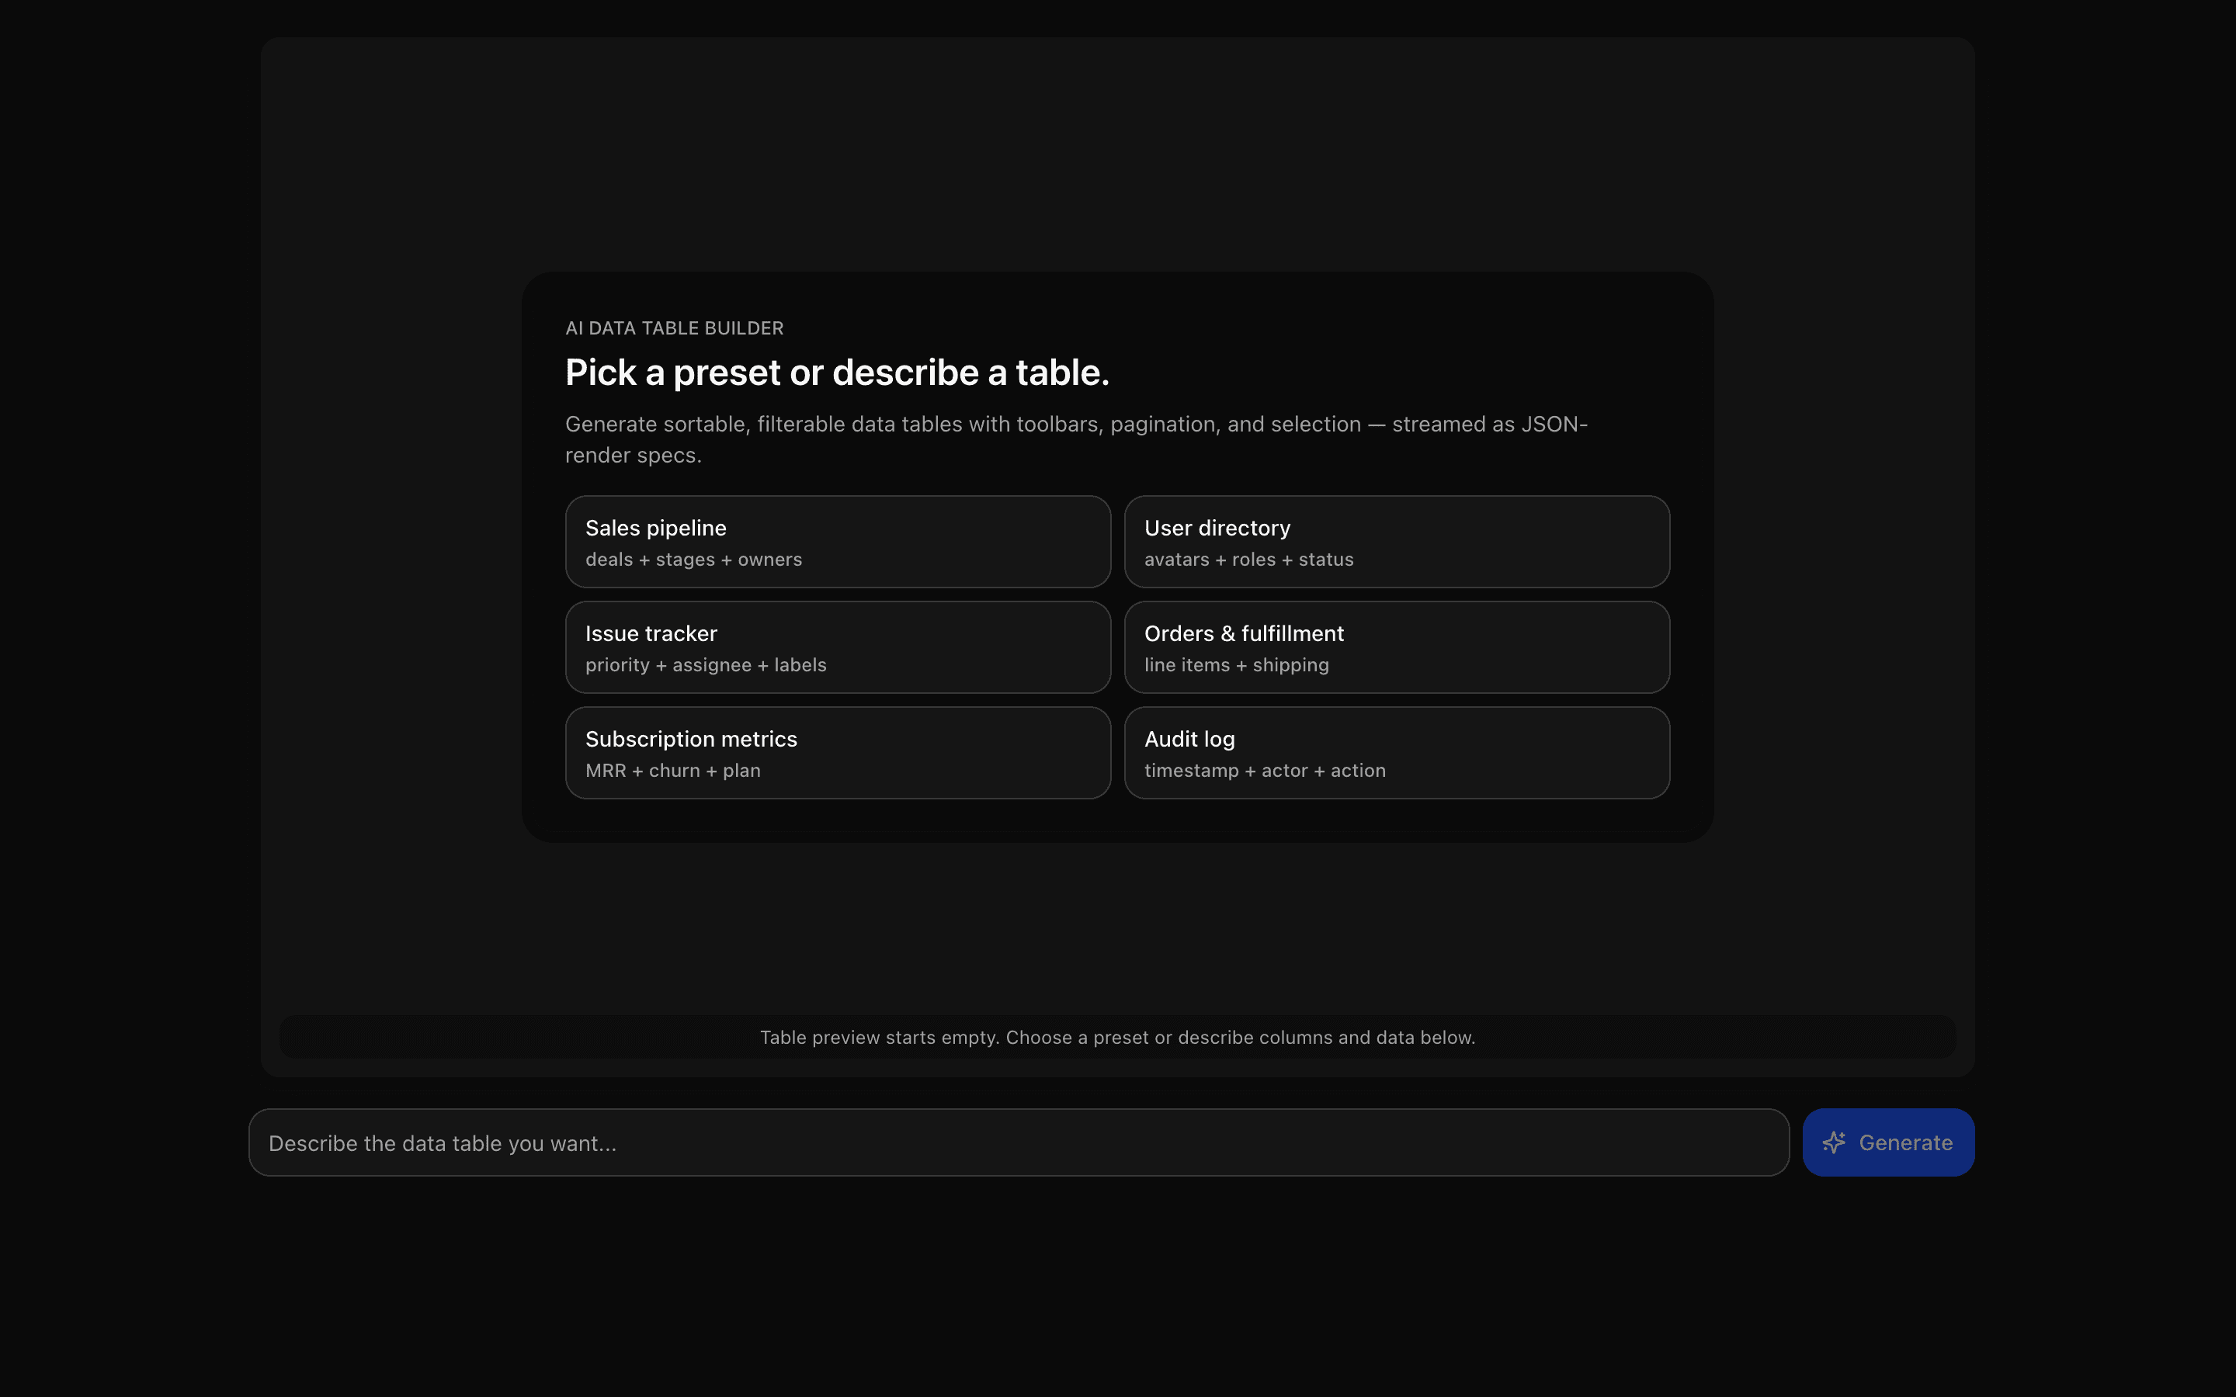
Task: Click the preset labeled deals + stages + owners
Action: (693, 559)
